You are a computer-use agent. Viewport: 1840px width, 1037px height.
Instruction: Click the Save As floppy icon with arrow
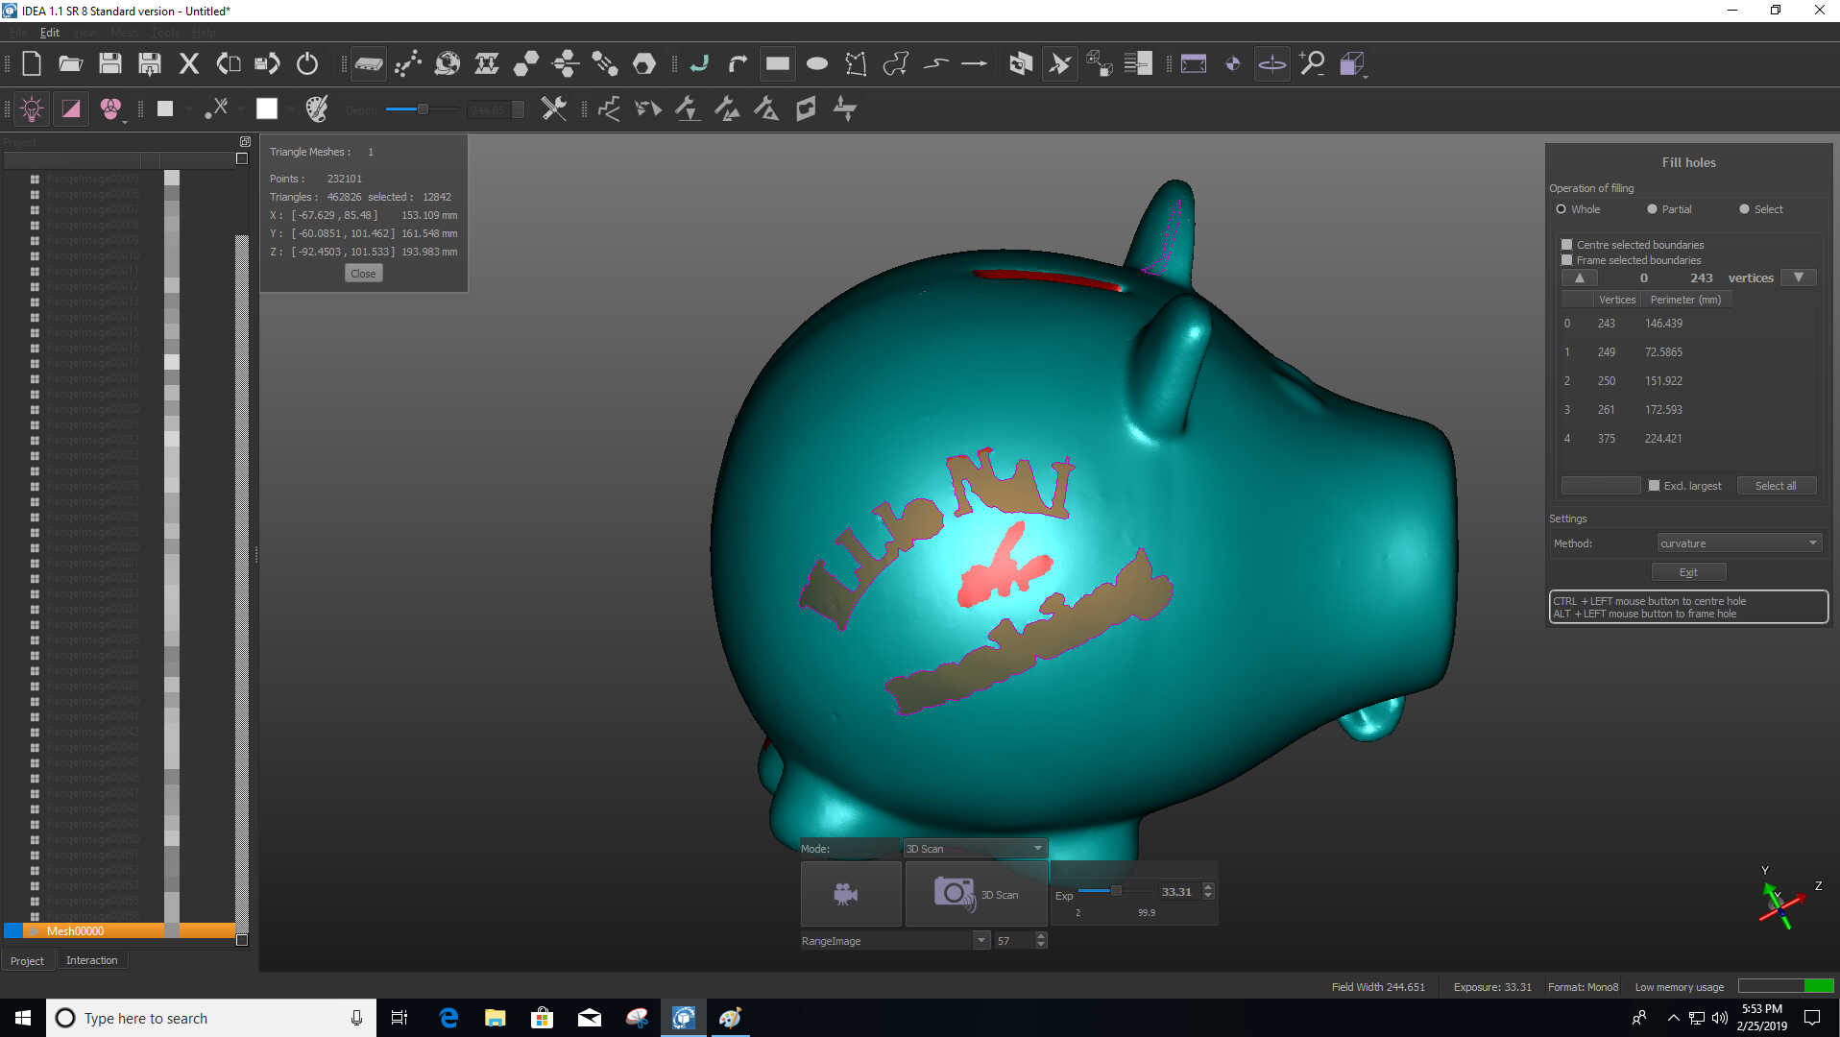click(x=150, y=64)
